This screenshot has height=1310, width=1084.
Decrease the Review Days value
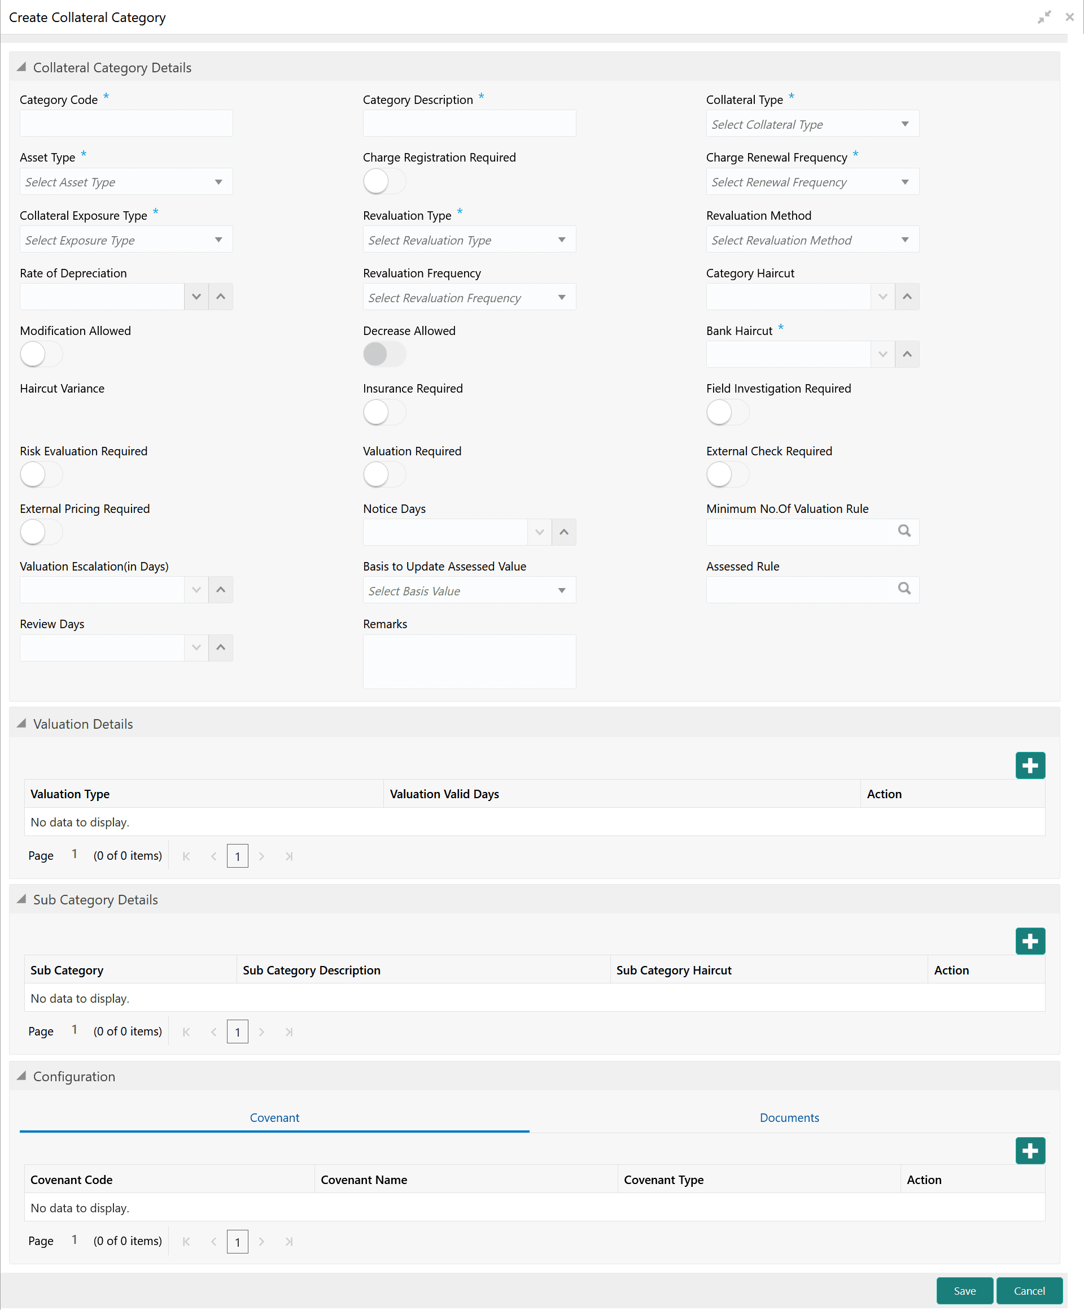pos(196,647)
